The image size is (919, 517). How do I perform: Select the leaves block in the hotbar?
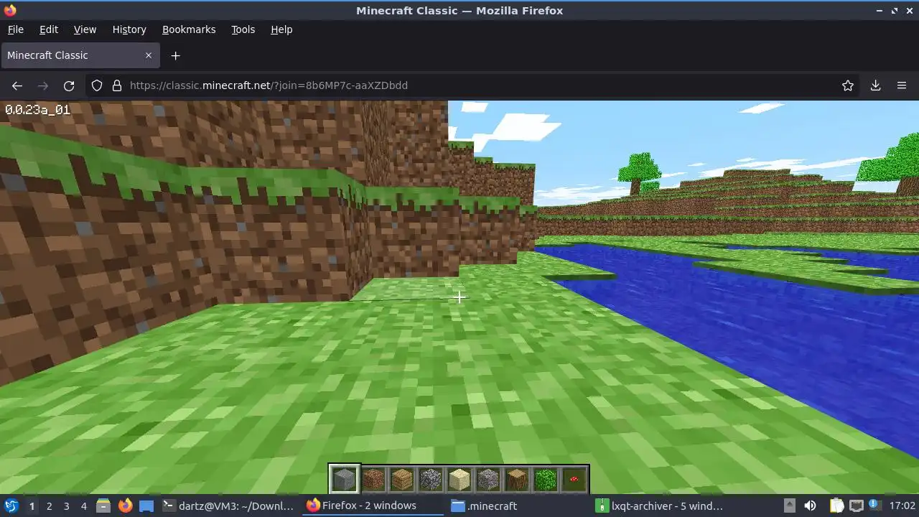tap(546, 479)
